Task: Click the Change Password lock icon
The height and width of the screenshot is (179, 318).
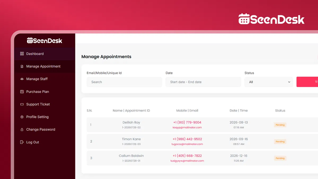Action: [x=22, y=129]
